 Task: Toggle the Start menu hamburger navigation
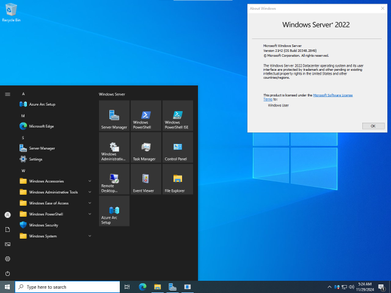click(x=7, y=94)
